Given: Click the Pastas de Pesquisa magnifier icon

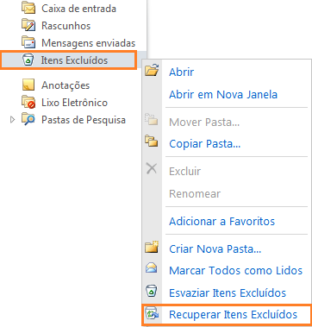Looking at the screenshot, I should pos(28,120).
